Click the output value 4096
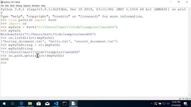This screenshot has width=191, height=107. [x=5, y=59]
